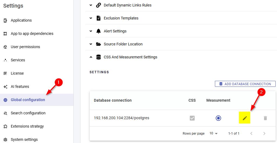Image resolution: width=277 pixels, height=143 pixels.
Task: Click the pencil edit icon for database connection
Action: 245,118
